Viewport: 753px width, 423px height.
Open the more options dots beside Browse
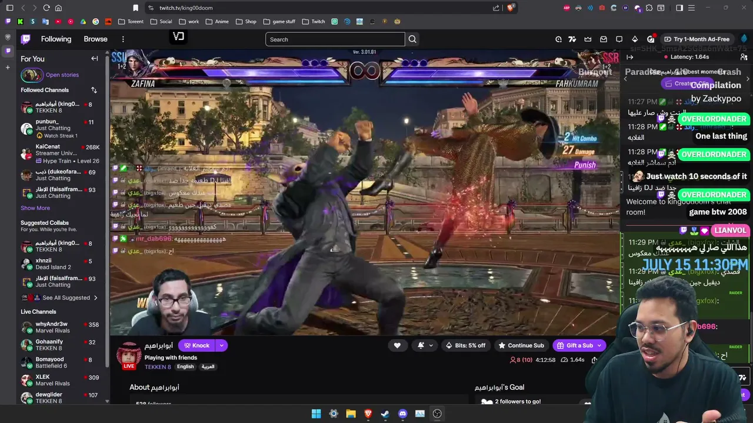pyautogui.click(x=123, y=39)
